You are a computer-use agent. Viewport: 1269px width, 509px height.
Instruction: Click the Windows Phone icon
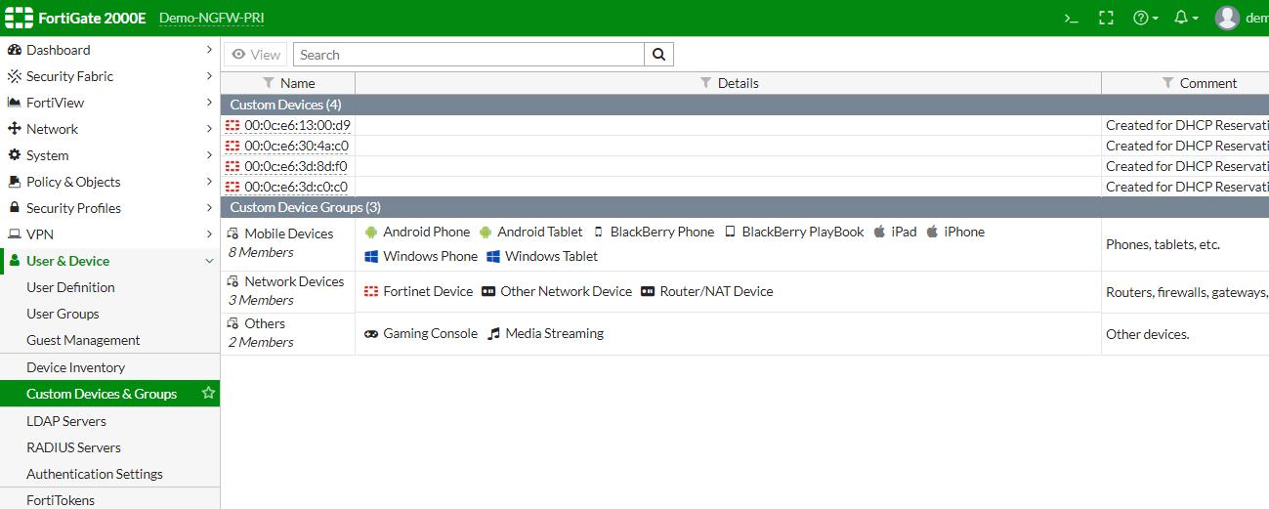371,256
